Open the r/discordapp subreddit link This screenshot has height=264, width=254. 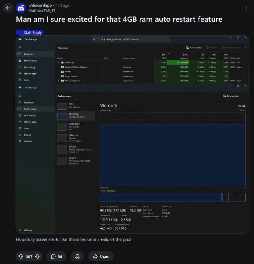tap(40, 5)
